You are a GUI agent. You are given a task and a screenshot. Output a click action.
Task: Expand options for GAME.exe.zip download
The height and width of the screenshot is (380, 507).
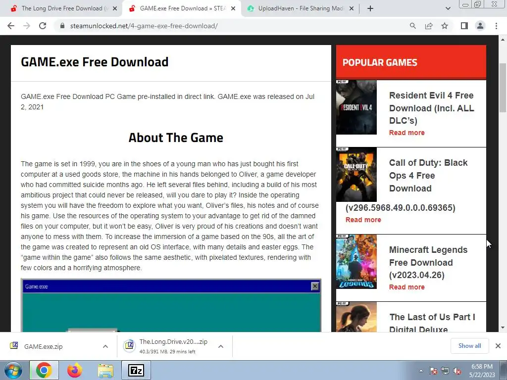(x=105, y=346)
